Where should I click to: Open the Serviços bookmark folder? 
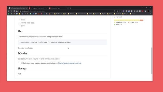point(133,14)
